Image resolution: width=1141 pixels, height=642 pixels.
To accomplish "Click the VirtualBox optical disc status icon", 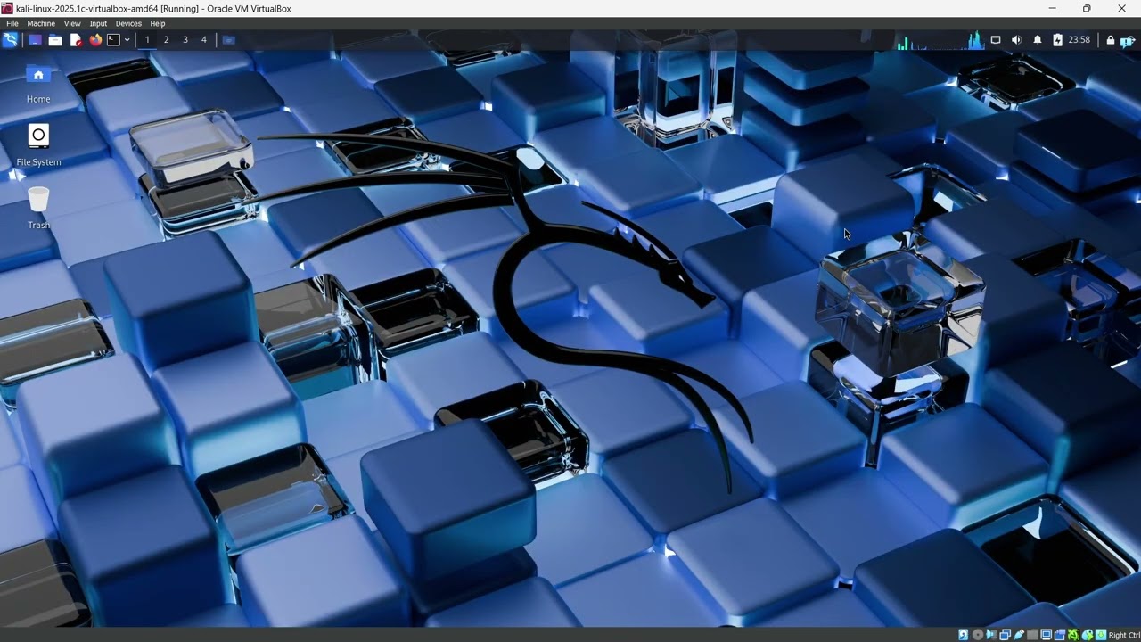I will point(978,635).
